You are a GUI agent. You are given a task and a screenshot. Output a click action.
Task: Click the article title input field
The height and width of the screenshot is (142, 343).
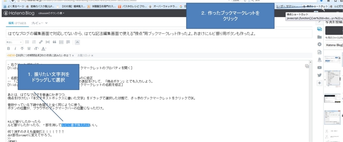click(159, 34)
